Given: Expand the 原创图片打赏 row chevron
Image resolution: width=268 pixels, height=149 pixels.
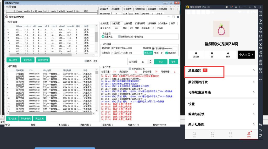Looking at the screenshot, I should pyautogui.click(x=254, y=82).
